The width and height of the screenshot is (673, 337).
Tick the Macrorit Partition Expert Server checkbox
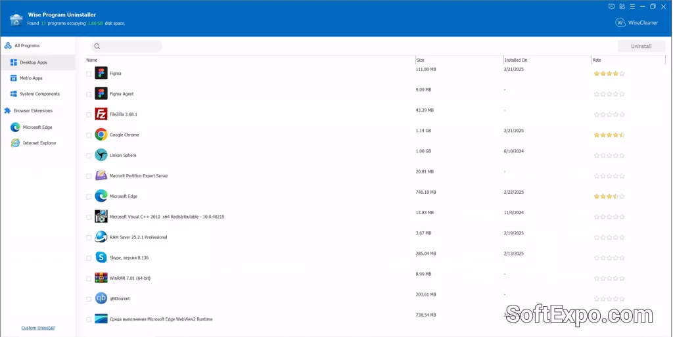[89, 176]
